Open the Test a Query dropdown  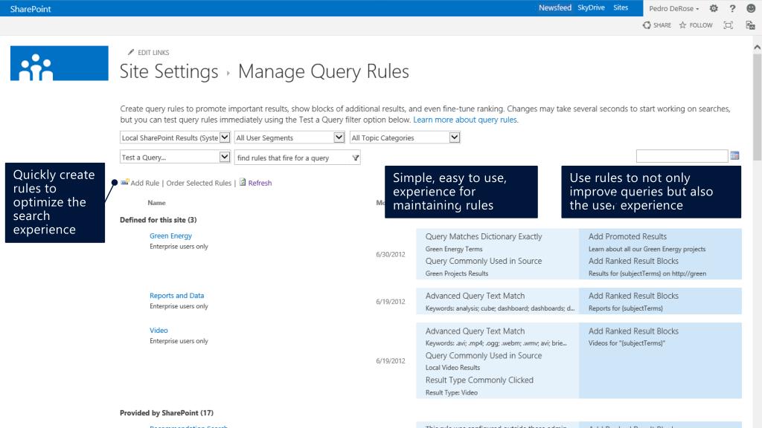pyautogui.click(x=175, y=158)
